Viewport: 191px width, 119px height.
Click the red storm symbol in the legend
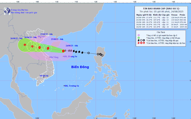pos(139,43)
